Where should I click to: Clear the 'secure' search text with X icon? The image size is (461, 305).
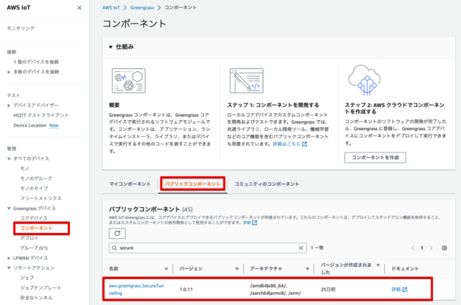click(x=301, y=248)
